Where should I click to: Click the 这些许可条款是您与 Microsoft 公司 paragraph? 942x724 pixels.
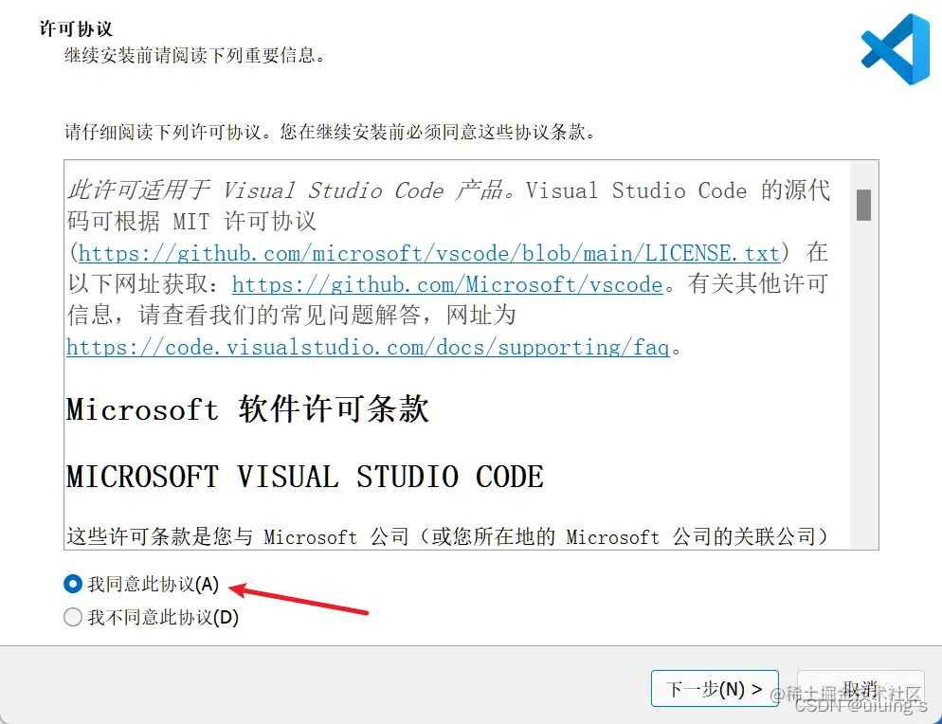click(x=447, y=536)
